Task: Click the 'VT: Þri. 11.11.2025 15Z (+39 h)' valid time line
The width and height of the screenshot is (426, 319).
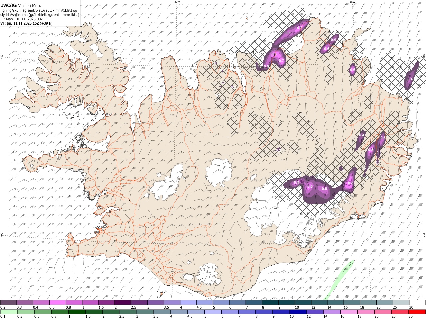Action: click(x=26, y=23)
